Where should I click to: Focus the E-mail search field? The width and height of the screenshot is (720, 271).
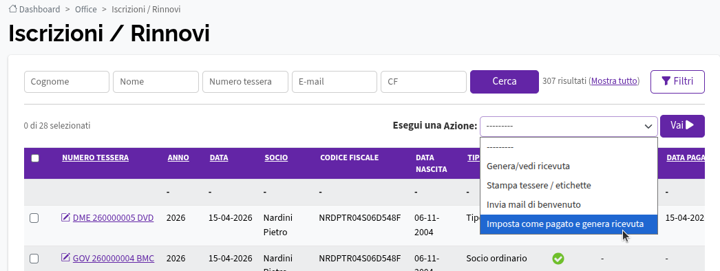[335, 82]
